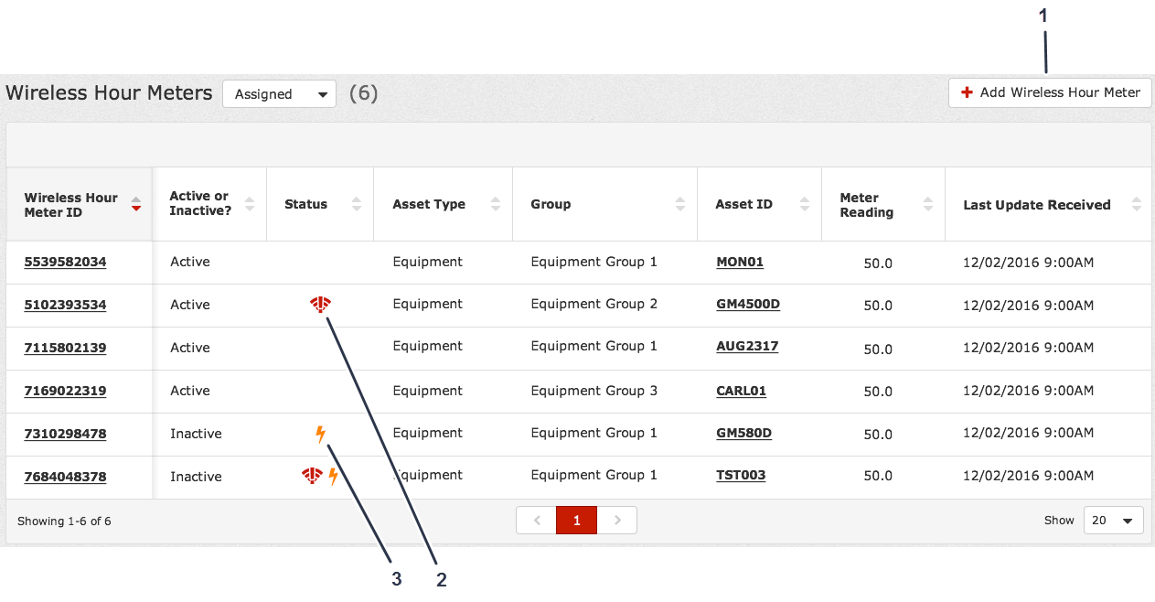Sort by Last Update Received arrows
The width and height of the screenshot is (1155, 602).
[x=1136, y=204]
